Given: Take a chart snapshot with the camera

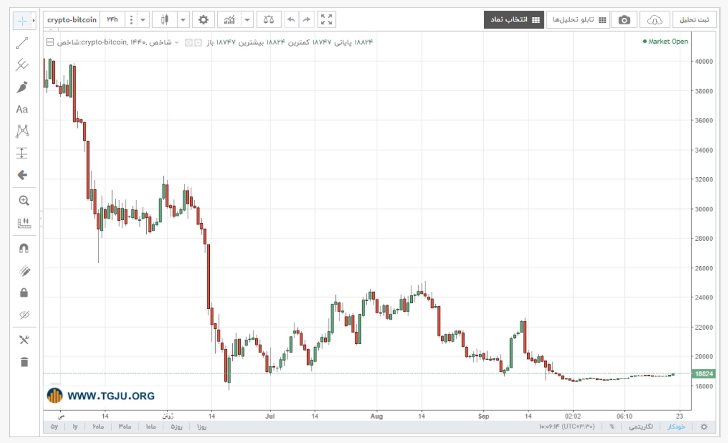Looking at the screenshot, I should 624,20.
